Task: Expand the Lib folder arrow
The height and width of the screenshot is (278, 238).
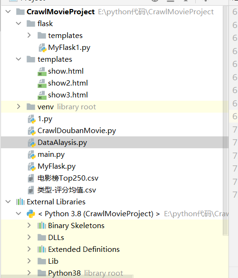Action: [x=29, y=261]
